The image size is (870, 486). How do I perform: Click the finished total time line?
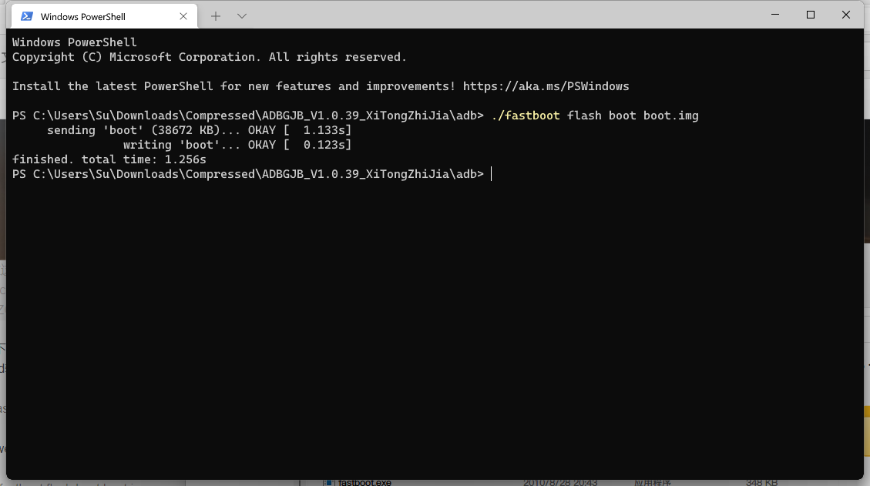click(109, 159)
